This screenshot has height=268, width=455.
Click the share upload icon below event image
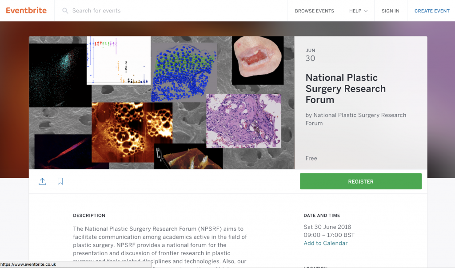[x=42, y=181]
